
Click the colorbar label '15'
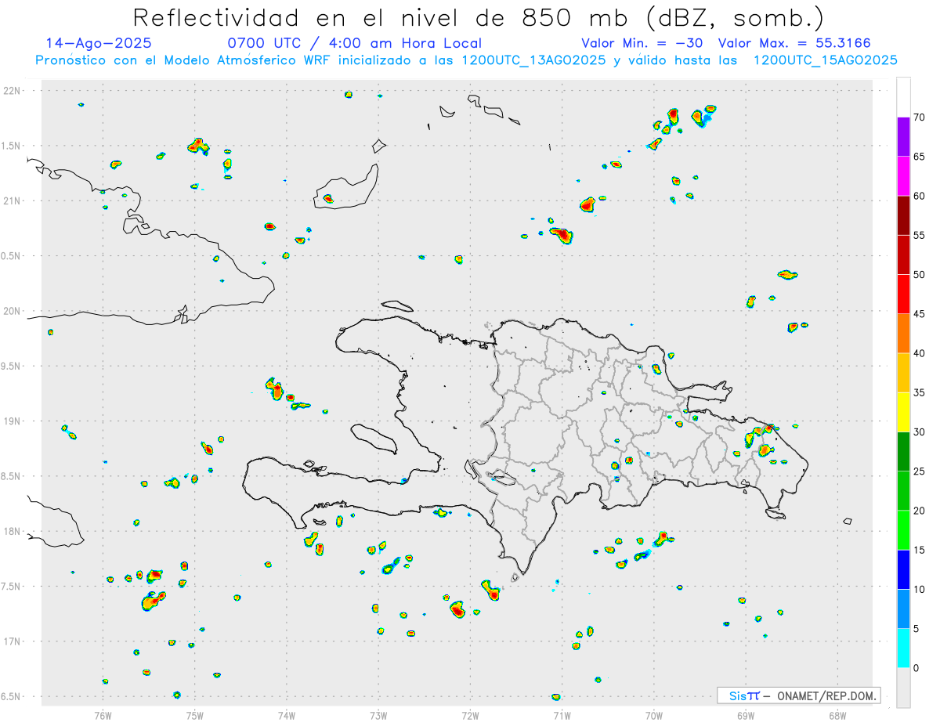(x=919, y=550)
